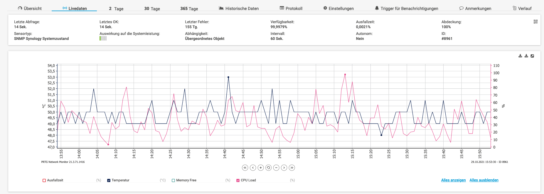The height and width of the screenshot is (194, 544).
Task: Jump far back with the double left arrow
Action: (245, 168)
